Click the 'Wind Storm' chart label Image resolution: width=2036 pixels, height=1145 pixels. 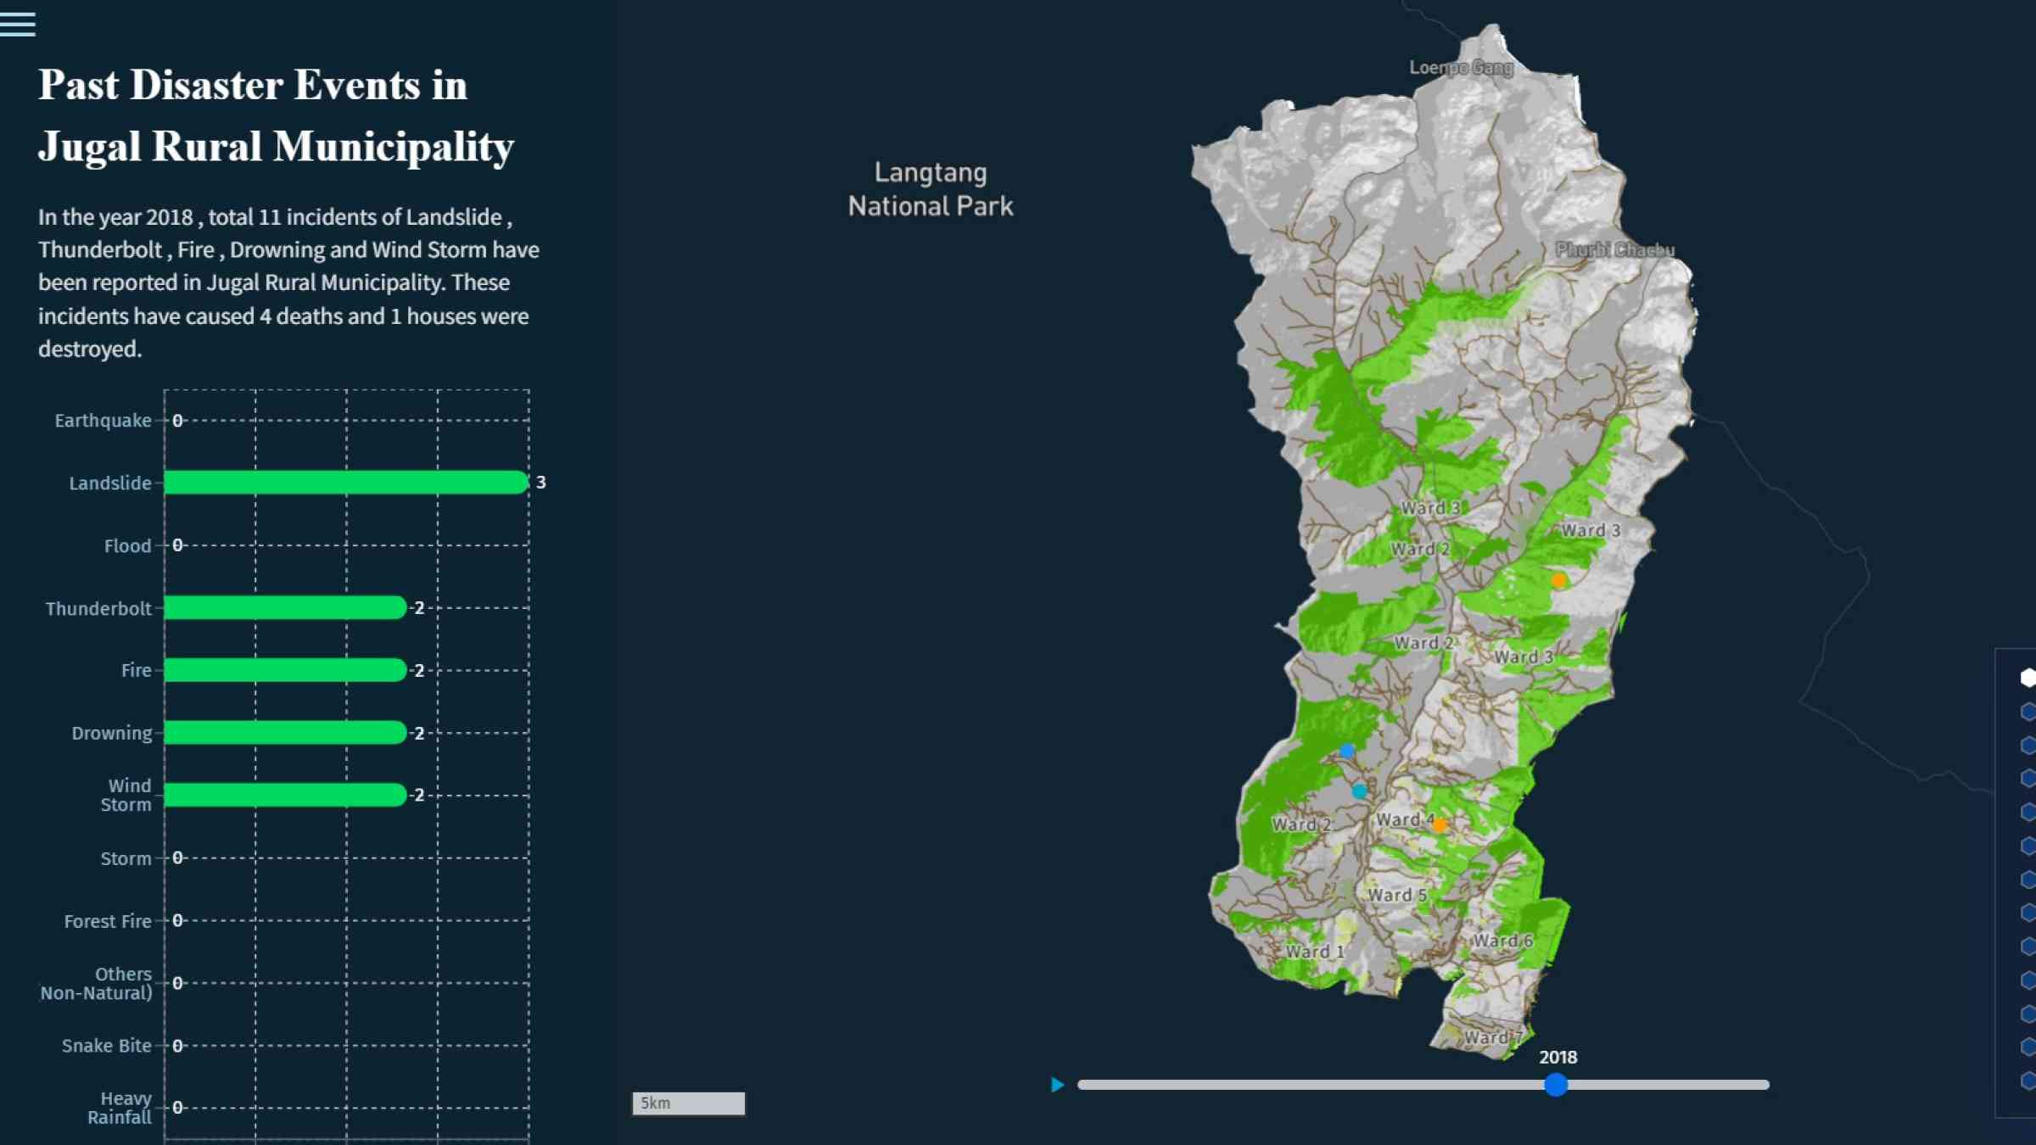point(126,796)
